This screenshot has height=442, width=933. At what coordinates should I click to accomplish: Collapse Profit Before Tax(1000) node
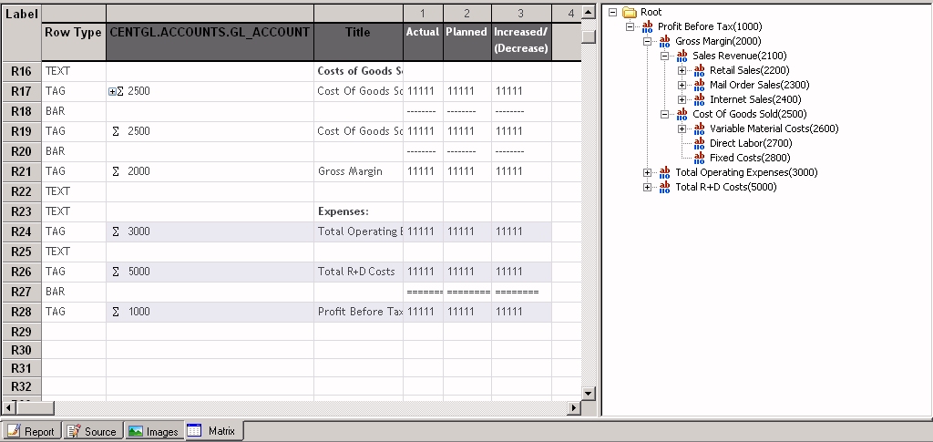coord(631,26)
